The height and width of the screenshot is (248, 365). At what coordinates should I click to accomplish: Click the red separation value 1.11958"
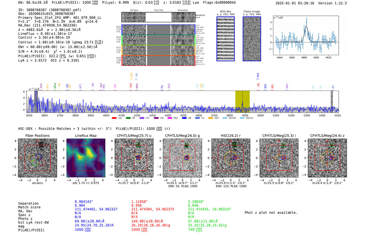click(x=139, y=202)
